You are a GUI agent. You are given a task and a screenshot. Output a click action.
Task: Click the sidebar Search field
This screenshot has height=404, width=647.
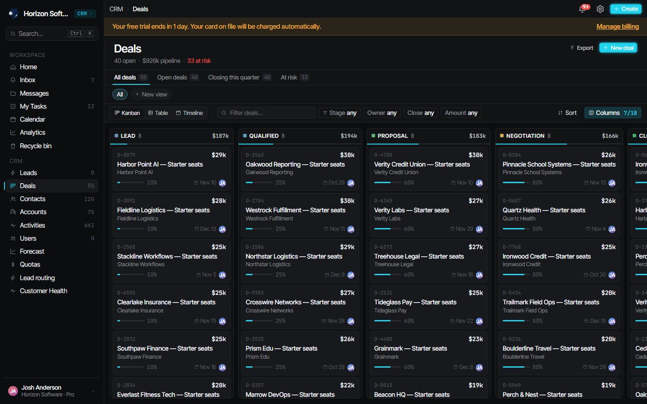[52, 34]
